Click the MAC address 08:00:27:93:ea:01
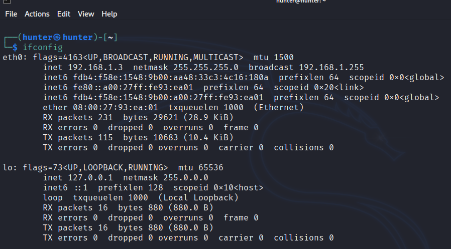 tap(116, 108)
